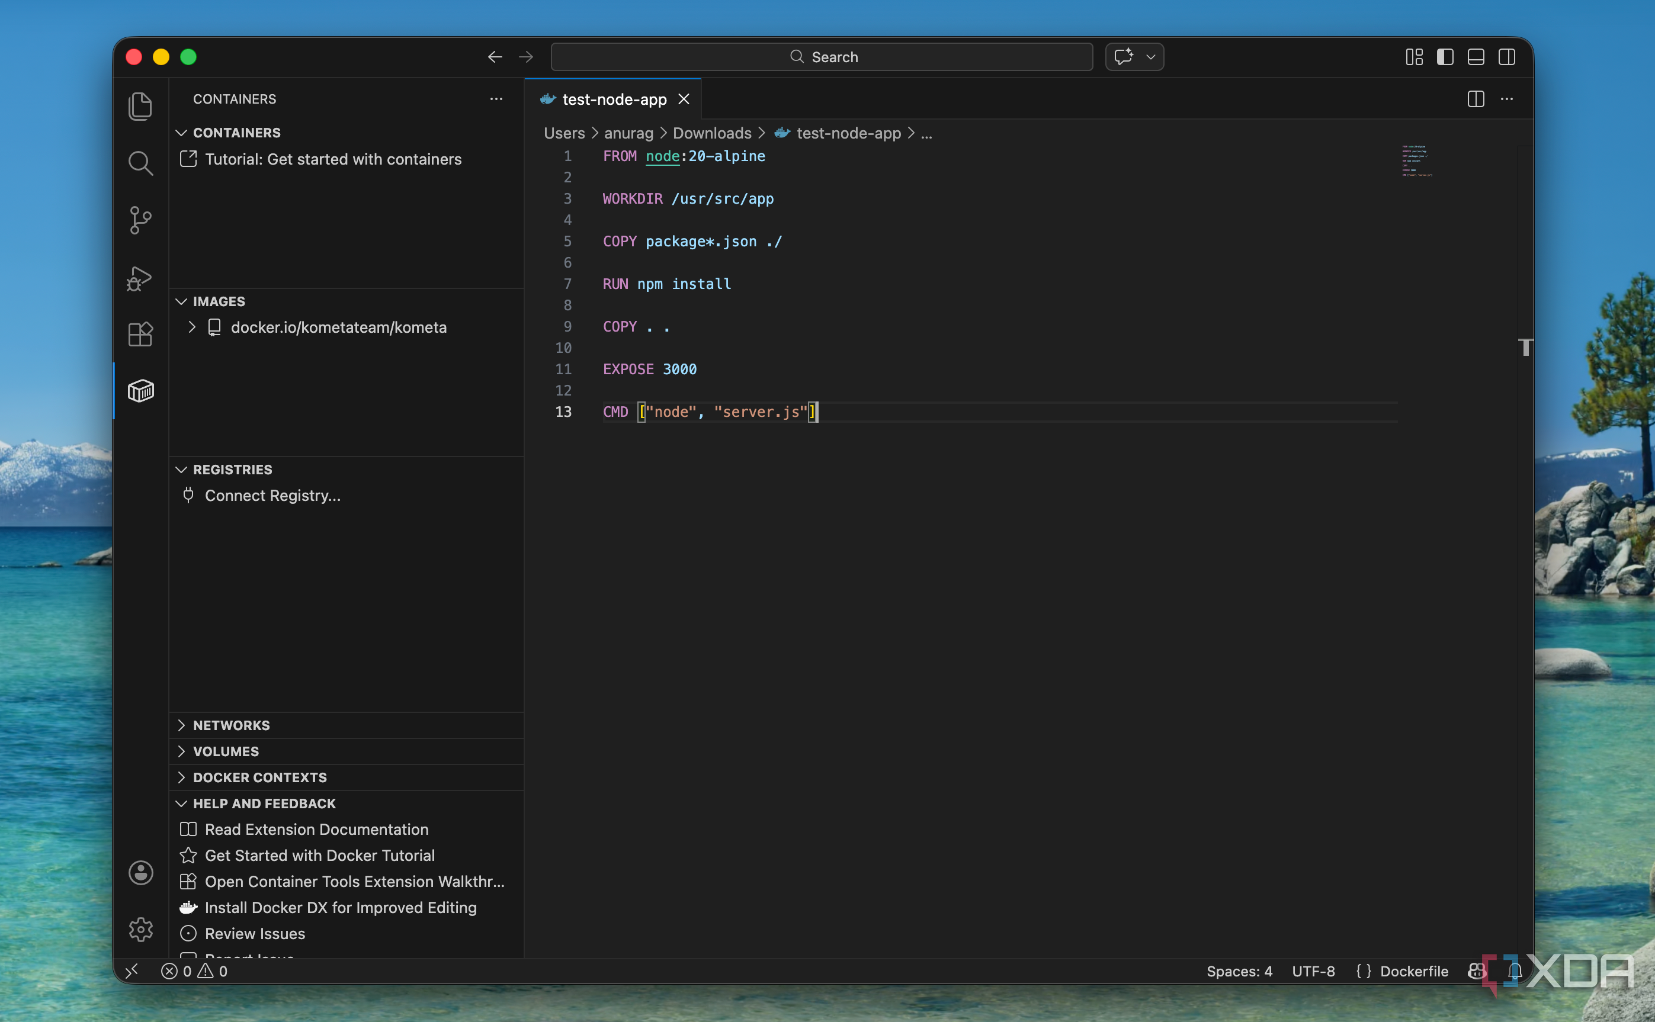Click the Search command center field
This screenshot has height=1022, width=1655.
click(822, 57)
